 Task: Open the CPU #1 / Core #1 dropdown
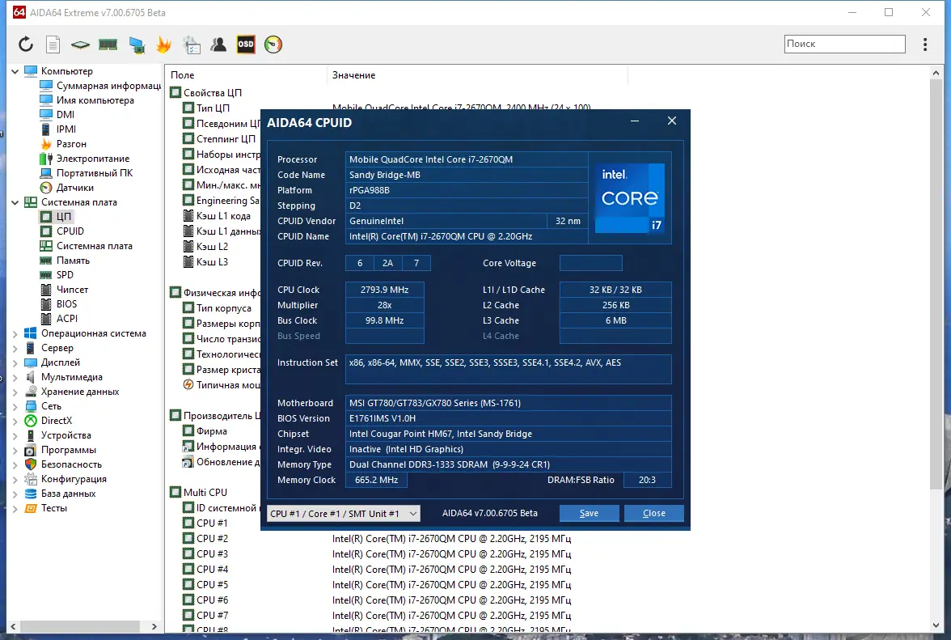point(343,513)
